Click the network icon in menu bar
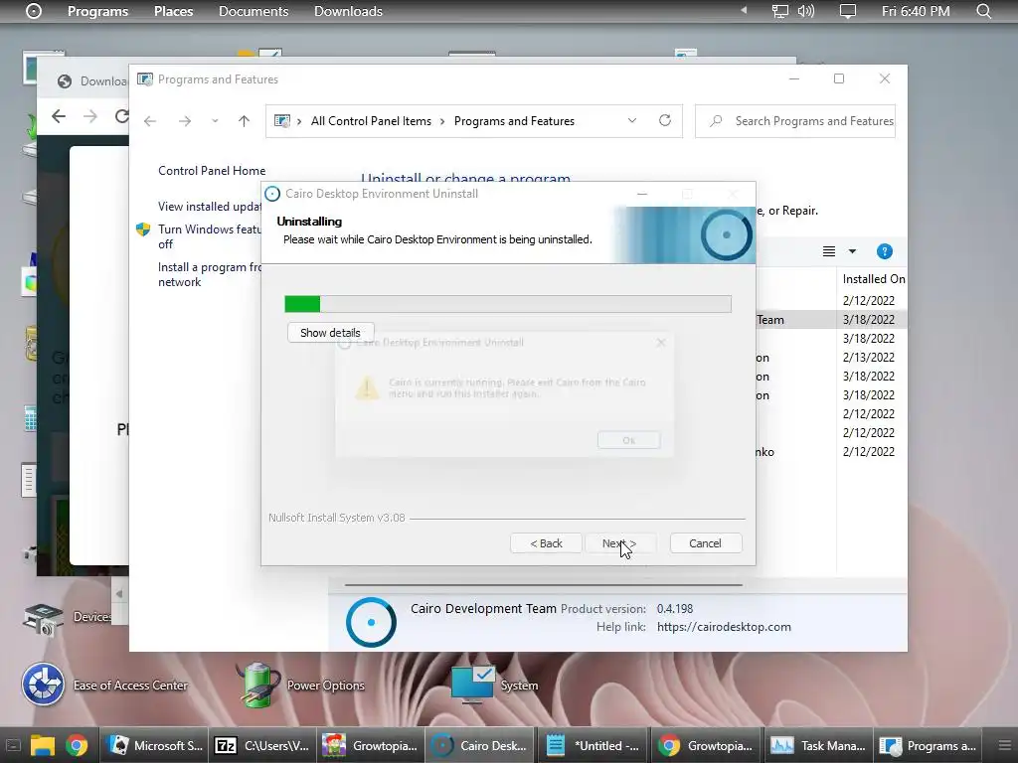 (x=779, y=11)
